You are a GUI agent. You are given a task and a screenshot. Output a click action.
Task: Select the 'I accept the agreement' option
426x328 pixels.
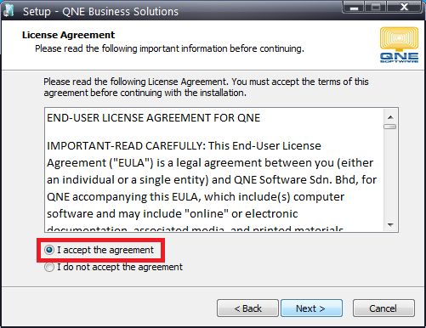(49, 250)
